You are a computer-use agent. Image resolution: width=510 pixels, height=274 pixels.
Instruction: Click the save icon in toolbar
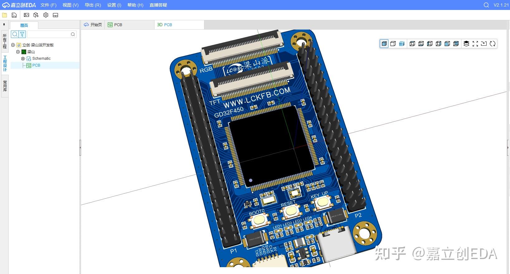click(14, 15)
